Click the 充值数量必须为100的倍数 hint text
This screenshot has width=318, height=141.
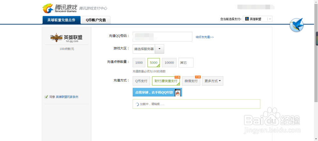(149, 71)
